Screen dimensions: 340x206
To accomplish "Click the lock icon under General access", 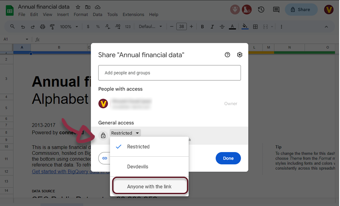I will click(x=103, y=135).
